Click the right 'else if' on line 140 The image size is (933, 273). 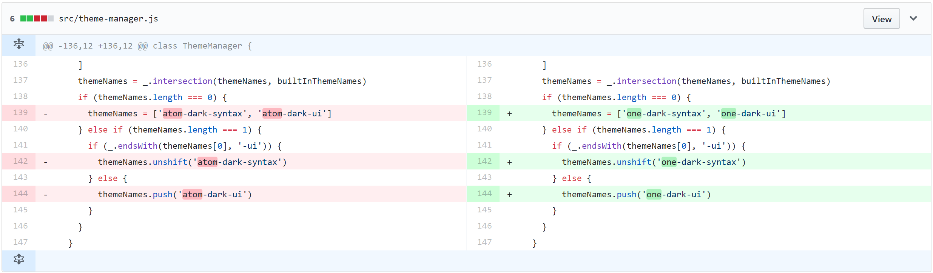coord(569,130)
